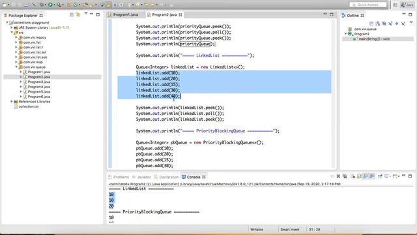The height and width of the screenshot is (235, 417).
Task: Click the Run with external tools icon
Action: pos(59,5)
